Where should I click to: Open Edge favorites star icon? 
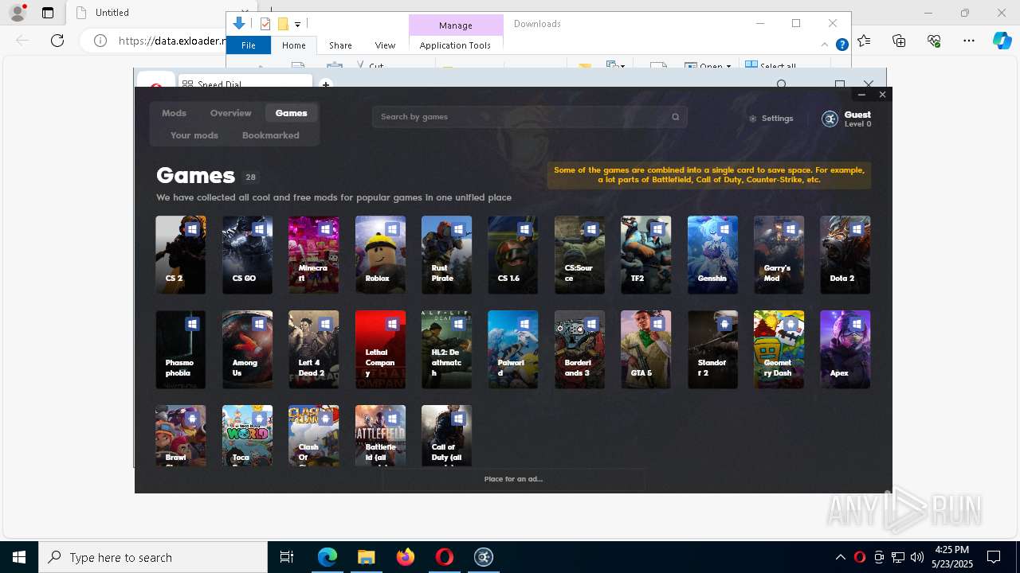(865, 41)
